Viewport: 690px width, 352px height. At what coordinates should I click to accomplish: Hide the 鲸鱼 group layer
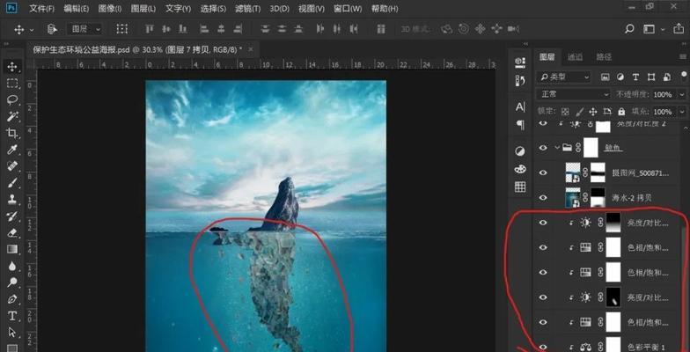(543, 148)
